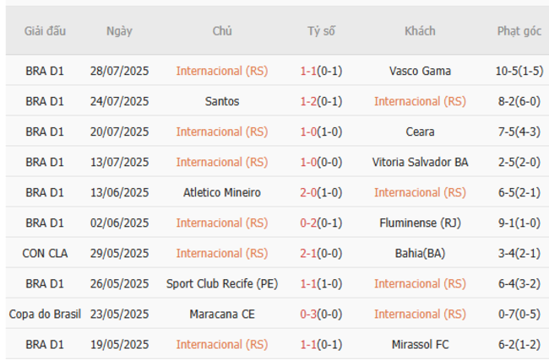This screenshot has height=360, width=549.
Task: Click the Tỷ số column header
Action: click(x=321, y=31)
